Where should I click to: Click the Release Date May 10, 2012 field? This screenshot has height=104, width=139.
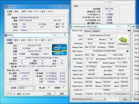coord(90,47)
